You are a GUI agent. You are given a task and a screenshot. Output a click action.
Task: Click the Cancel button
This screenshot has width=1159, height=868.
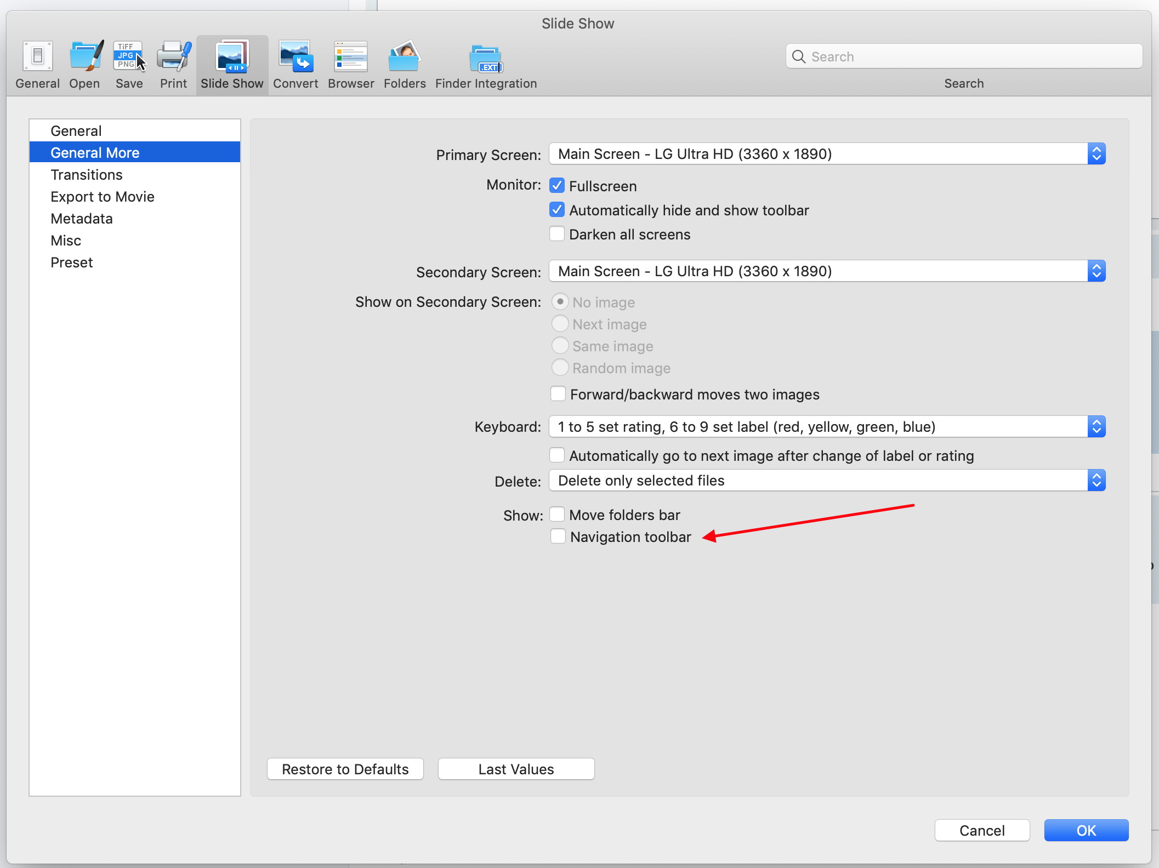982,831
